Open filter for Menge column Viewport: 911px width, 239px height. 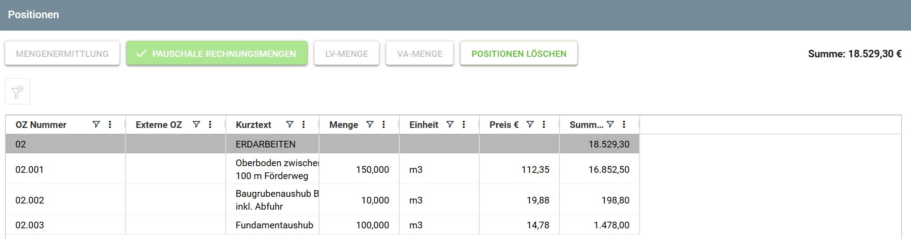click(369, 125)
